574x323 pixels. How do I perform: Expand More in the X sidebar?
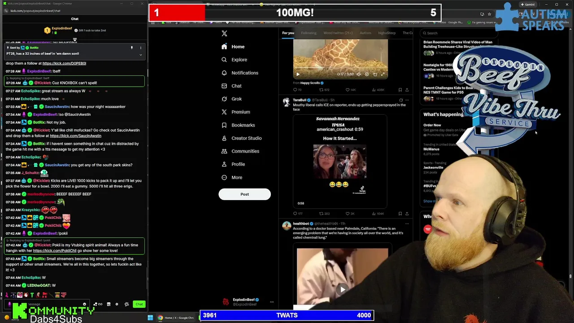[x=232, y=177]
